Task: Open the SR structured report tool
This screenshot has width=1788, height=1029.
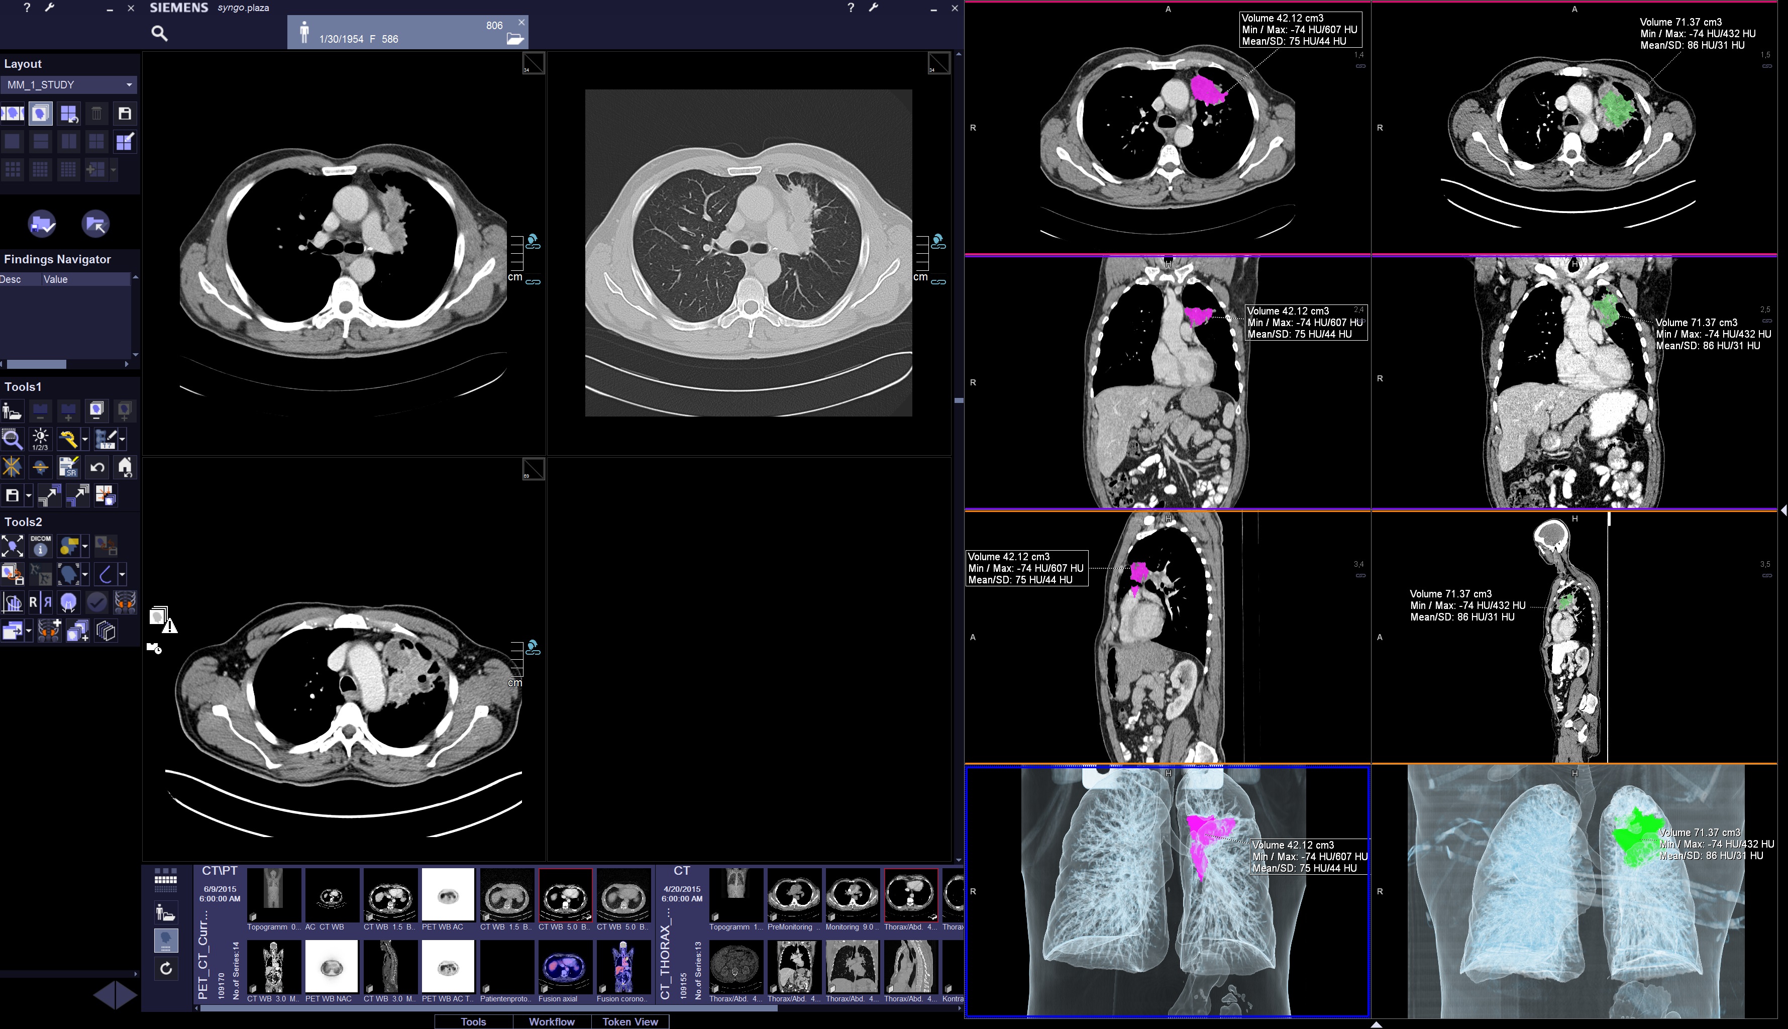Action: (68, 467)
